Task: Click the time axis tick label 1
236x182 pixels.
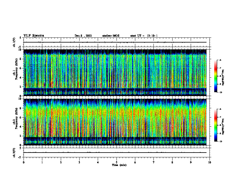Action: click(42, 162)
